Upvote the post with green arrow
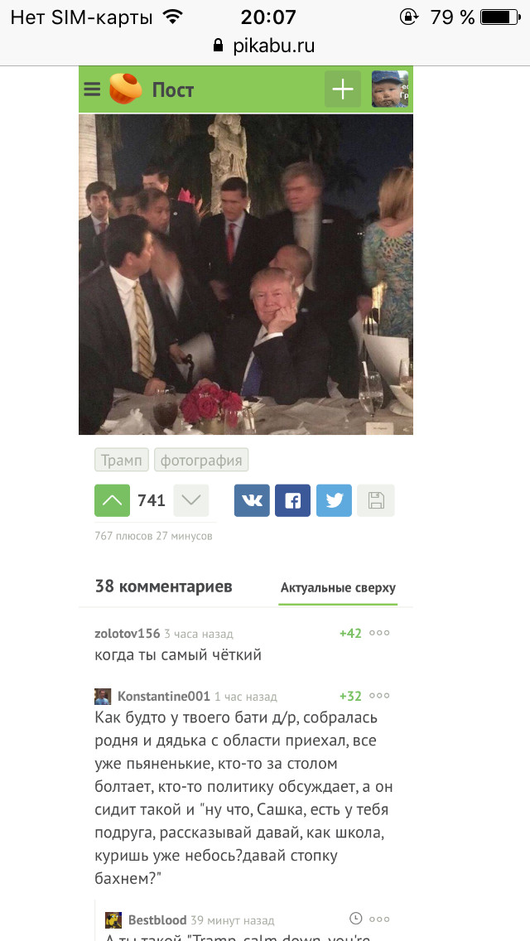 click(x=113, y=500)
